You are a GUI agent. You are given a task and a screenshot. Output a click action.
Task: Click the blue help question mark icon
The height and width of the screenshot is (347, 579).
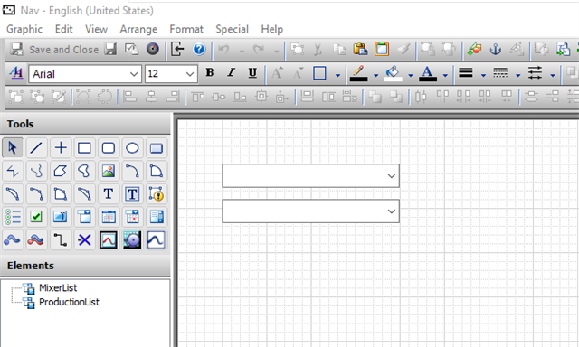199,49
